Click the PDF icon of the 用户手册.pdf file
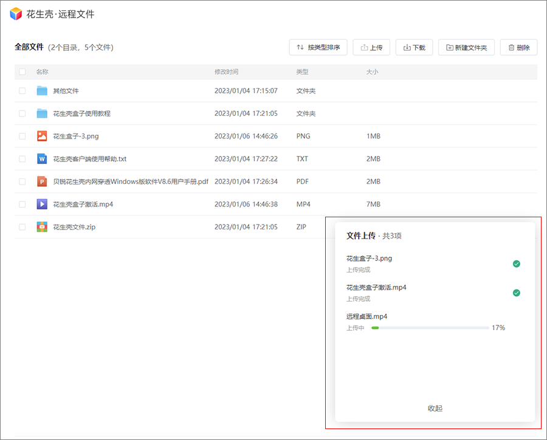 coord(42,181)
